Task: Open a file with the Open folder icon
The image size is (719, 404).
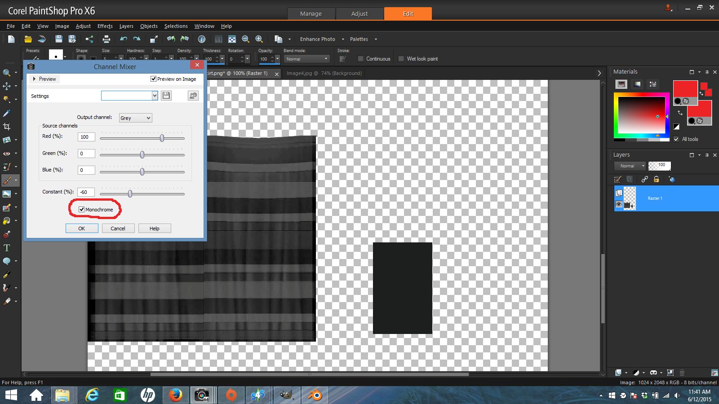Action: [x=29, y=39]
